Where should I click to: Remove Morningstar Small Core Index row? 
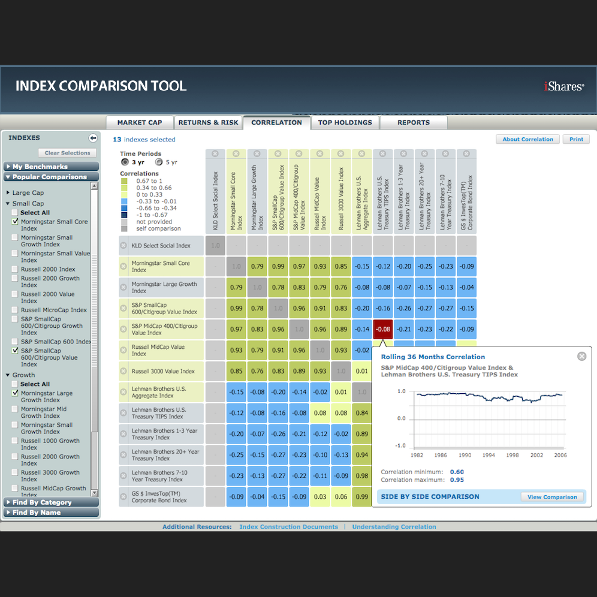point(123,267)
